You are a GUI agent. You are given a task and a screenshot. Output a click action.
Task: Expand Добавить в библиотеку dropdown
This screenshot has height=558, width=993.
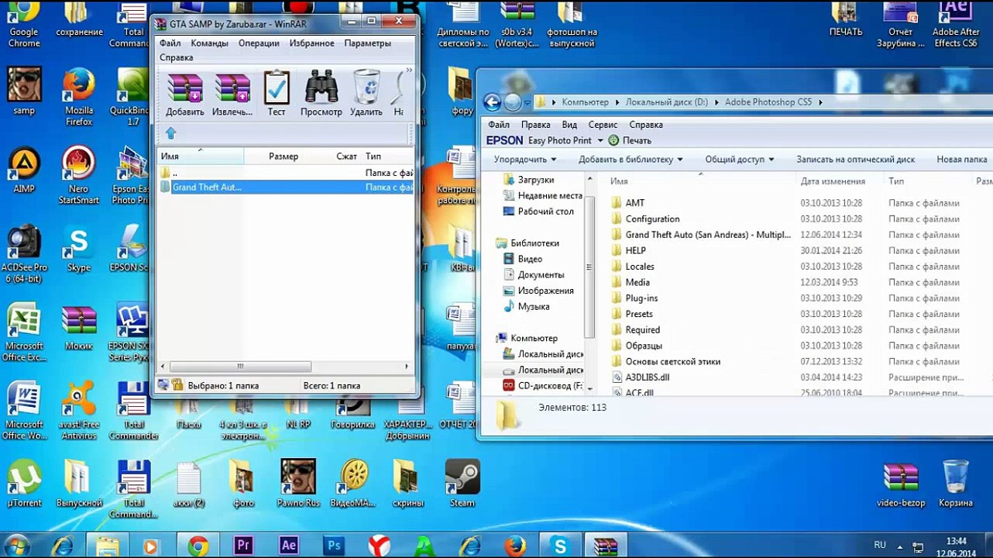[631, 160]
